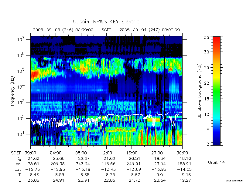Click the 35 value on the color scale
Screen dimensions: 243x182
pyautogui.click(x=207, y=38)
